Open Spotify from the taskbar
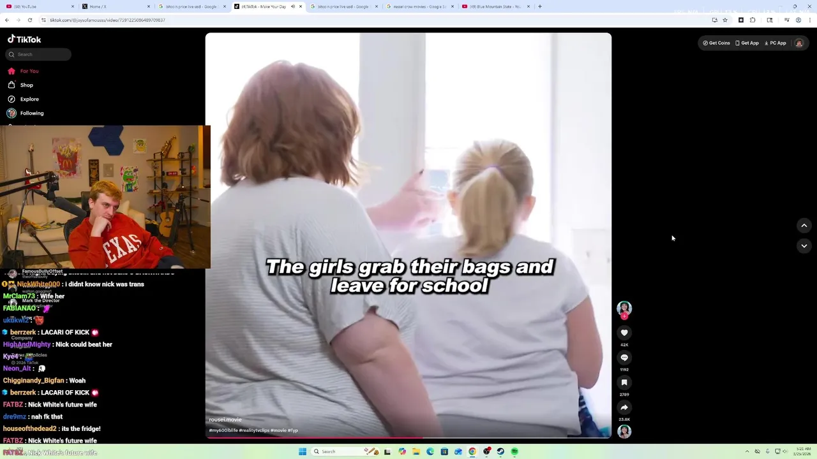The height and width of the screenshot is (459, 817). [514, 451]
